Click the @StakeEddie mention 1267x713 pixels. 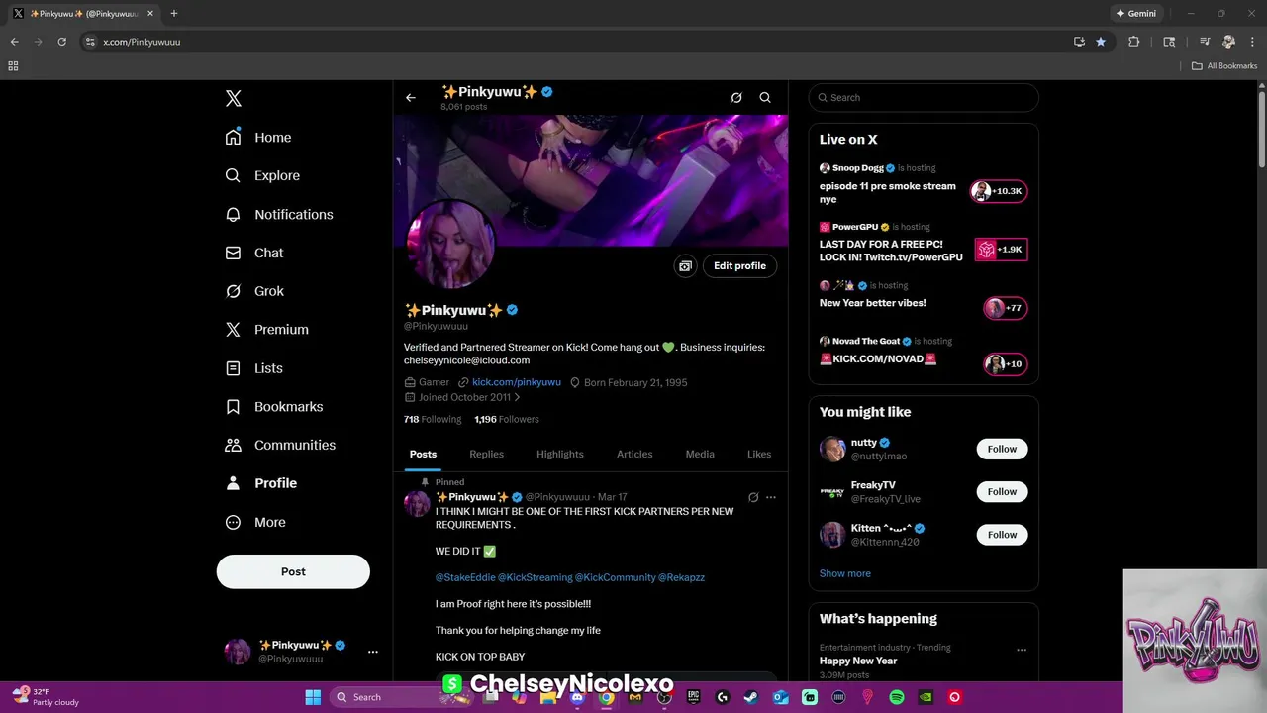(x=464, y=577)
